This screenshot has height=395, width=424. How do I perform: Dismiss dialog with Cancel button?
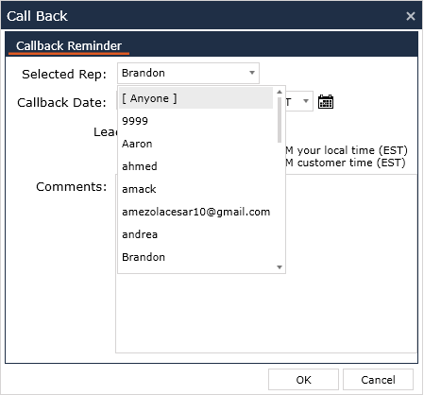tap(378, 380)
